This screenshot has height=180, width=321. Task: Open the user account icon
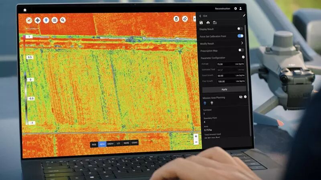pyautogui.click(x=240, y=8)
